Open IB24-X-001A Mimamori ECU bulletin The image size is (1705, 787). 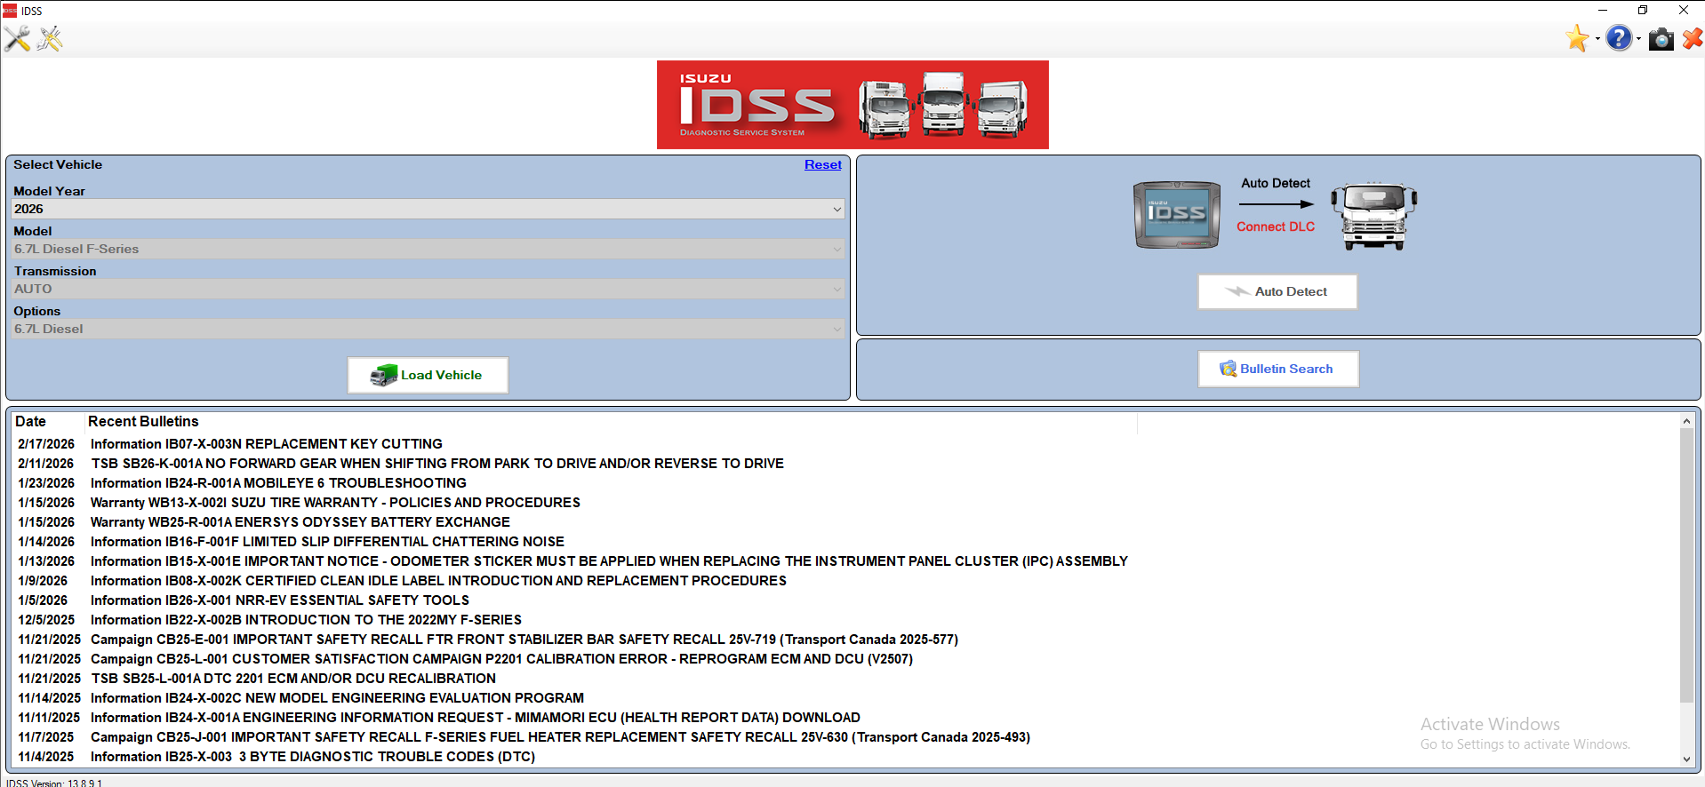476,718
